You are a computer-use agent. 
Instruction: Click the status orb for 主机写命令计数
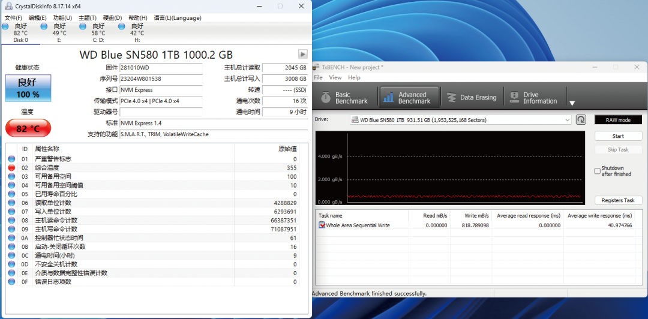(11, 229)
